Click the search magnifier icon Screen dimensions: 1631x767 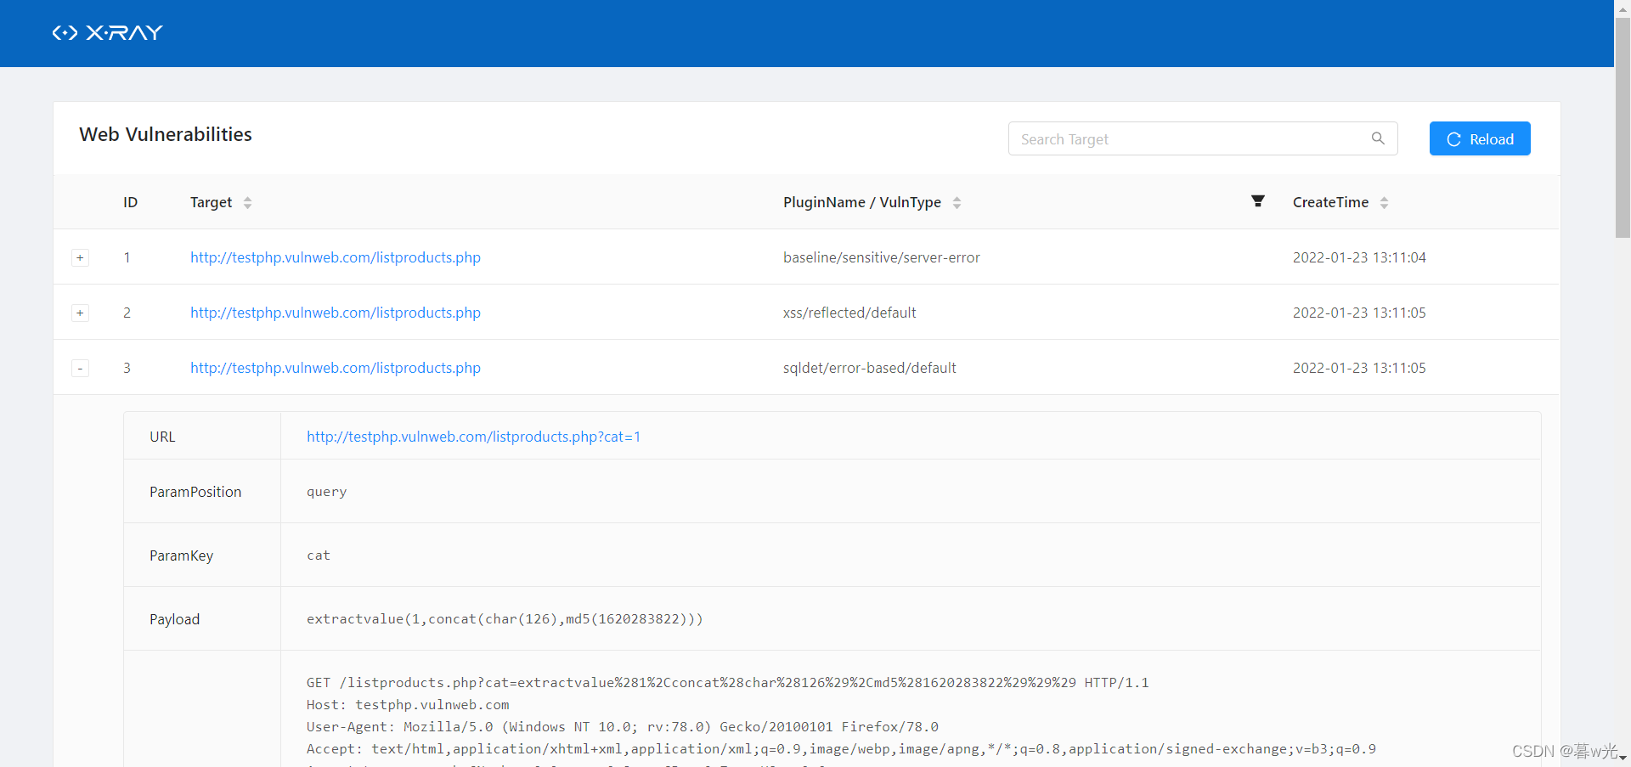click(1378, 138)
